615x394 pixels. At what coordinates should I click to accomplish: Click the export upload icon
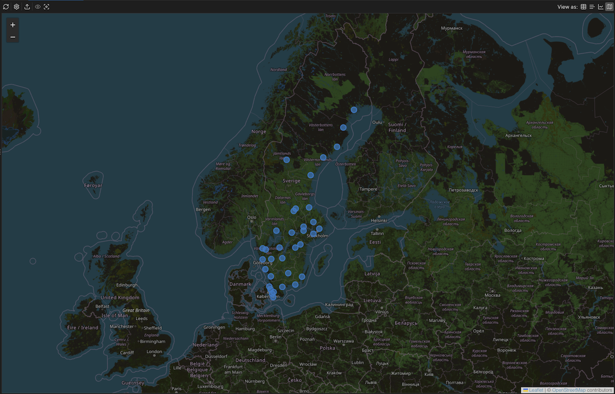pos(27,7)
